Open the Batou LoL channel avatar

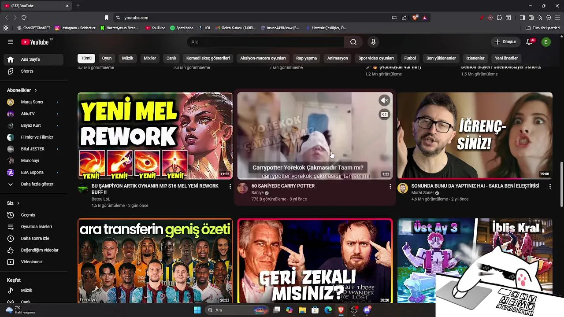coord(83,188)
